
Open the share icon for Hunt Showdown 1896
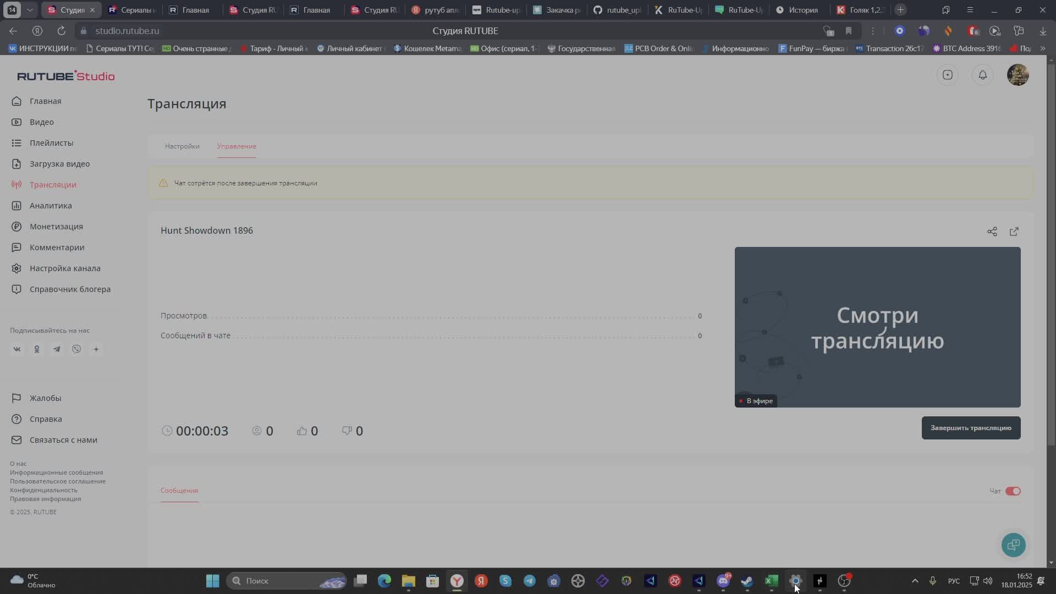coord(992,232)
